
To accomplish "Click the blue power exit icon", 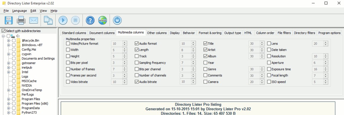I will 117,20.
